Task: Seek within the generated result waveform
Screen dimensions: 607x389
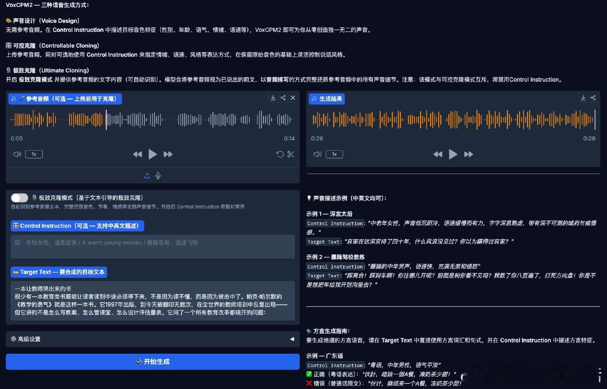Action: [453, 120]
